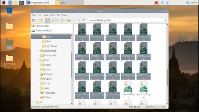Select the data folder on the desktop
This screenshot has height=112, width=199.
pos(10,44)
